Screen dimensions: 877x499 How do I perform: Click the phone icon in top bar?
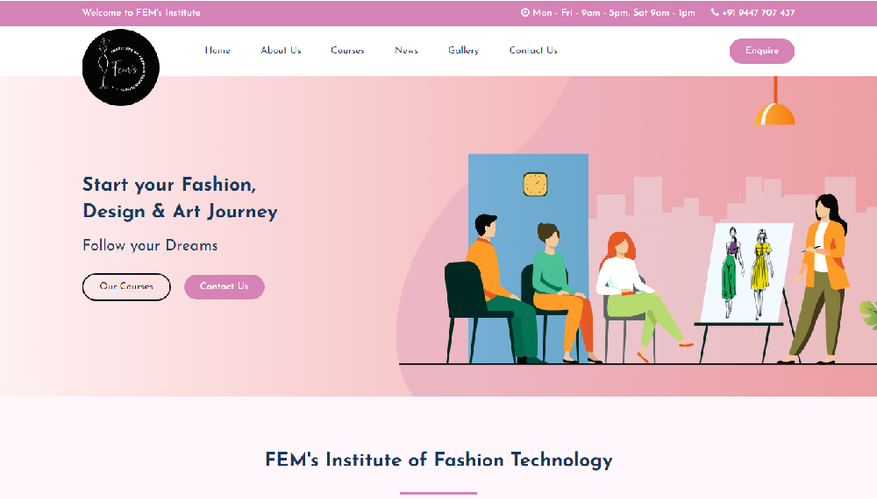click(715, 12)
